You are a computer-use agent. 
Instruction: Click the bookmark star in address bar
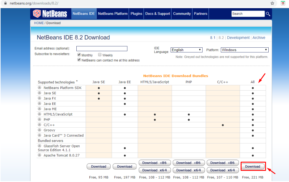(272, 4)
